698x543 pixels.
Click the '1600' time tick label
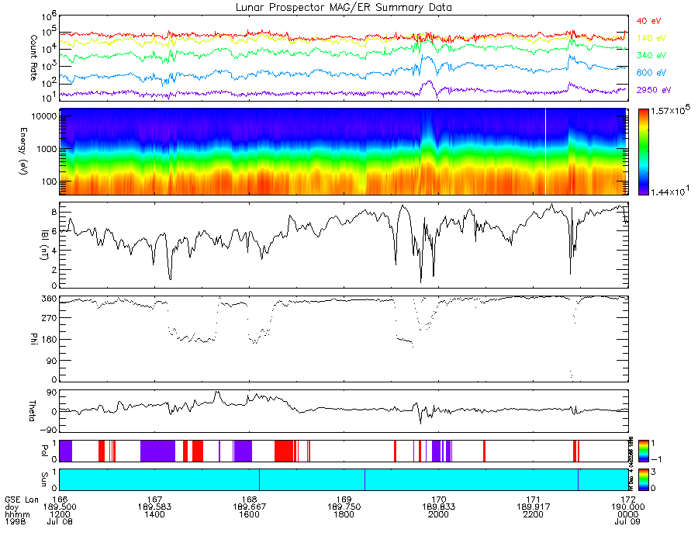pyautogui.click(x=249, y=514)
